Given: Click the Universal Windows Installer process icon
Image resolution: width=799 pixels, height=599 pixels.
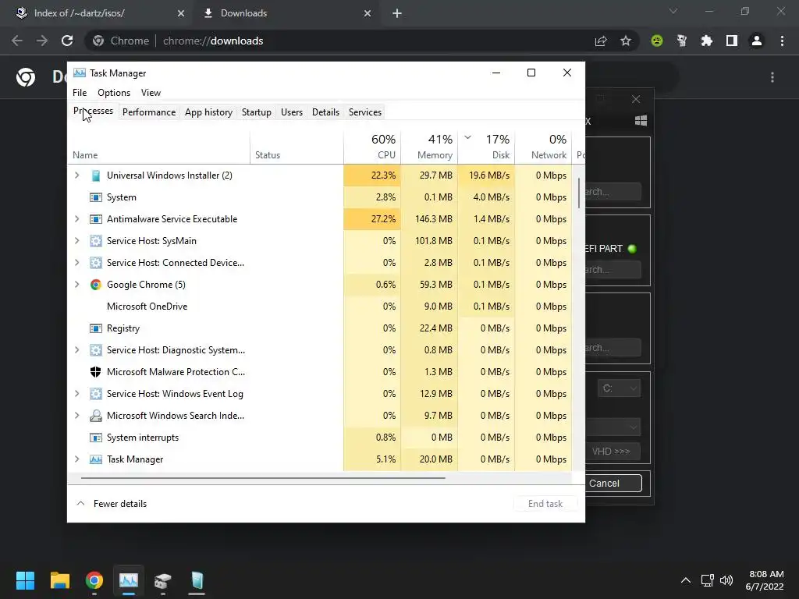Looking at the screenshot, I should pos(95,175).
